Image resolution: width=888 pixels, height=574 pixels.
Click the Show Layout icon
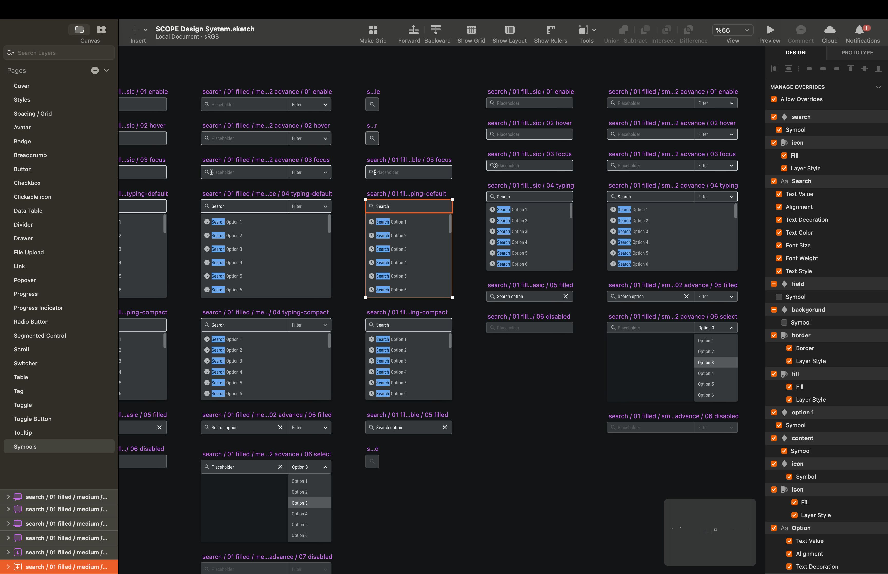click(x=510, y=30)
